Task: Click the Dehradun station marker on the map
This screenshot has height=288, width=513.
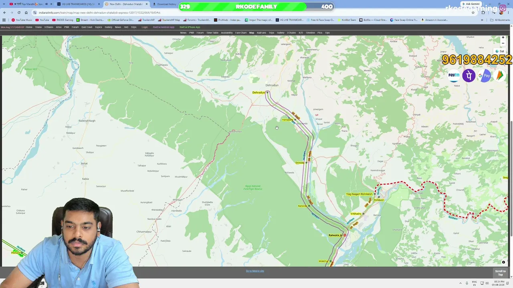Action: click(x=267, y=93)
